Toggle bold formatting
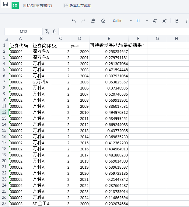The image size is (189, 207). pyautogui.click(x=177, y=21)
